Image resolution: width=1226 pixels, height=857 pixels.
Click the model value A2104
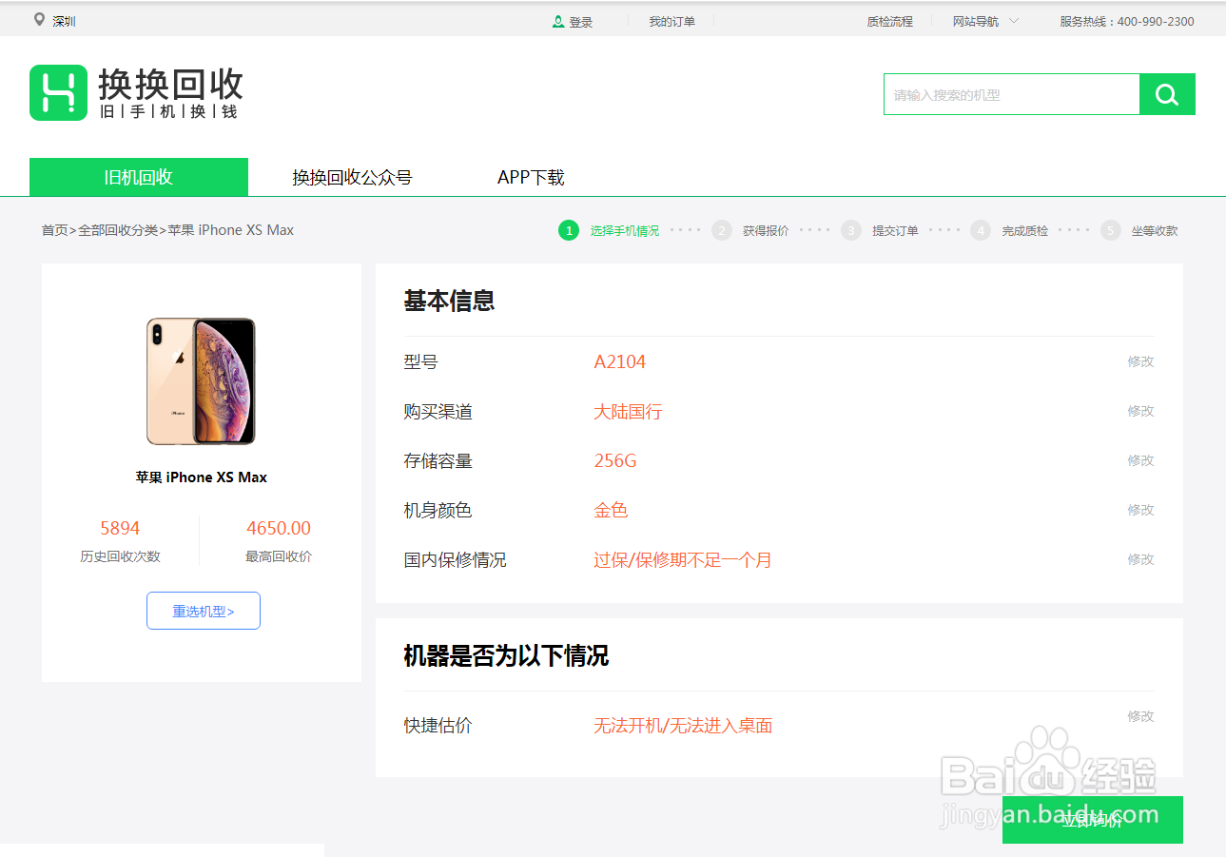tap(620, 361)
